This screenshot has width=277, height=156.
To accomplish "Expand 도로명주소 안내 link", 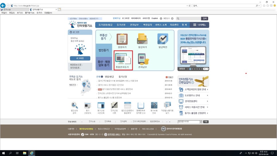I will click(194, 95).
